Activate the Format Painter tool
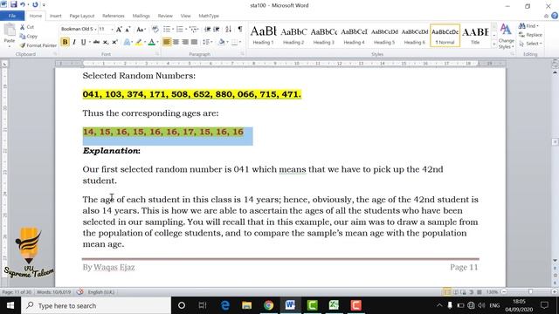The image size is (559, 314). click(x=38, y=45)
